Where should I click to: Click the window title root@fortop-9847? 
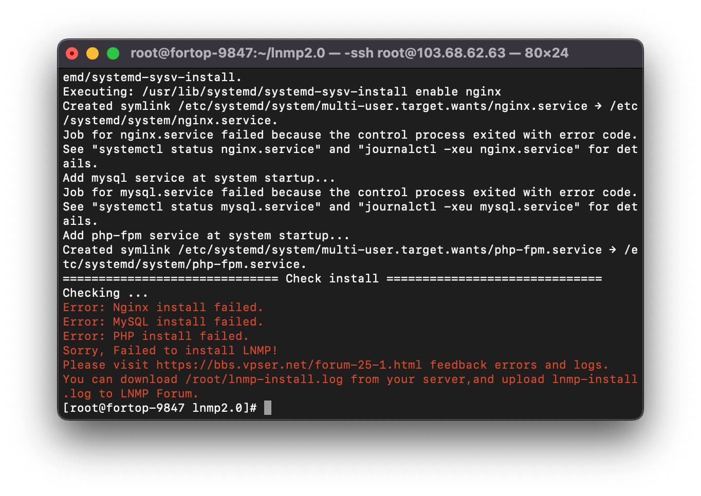tap(349, 53)
